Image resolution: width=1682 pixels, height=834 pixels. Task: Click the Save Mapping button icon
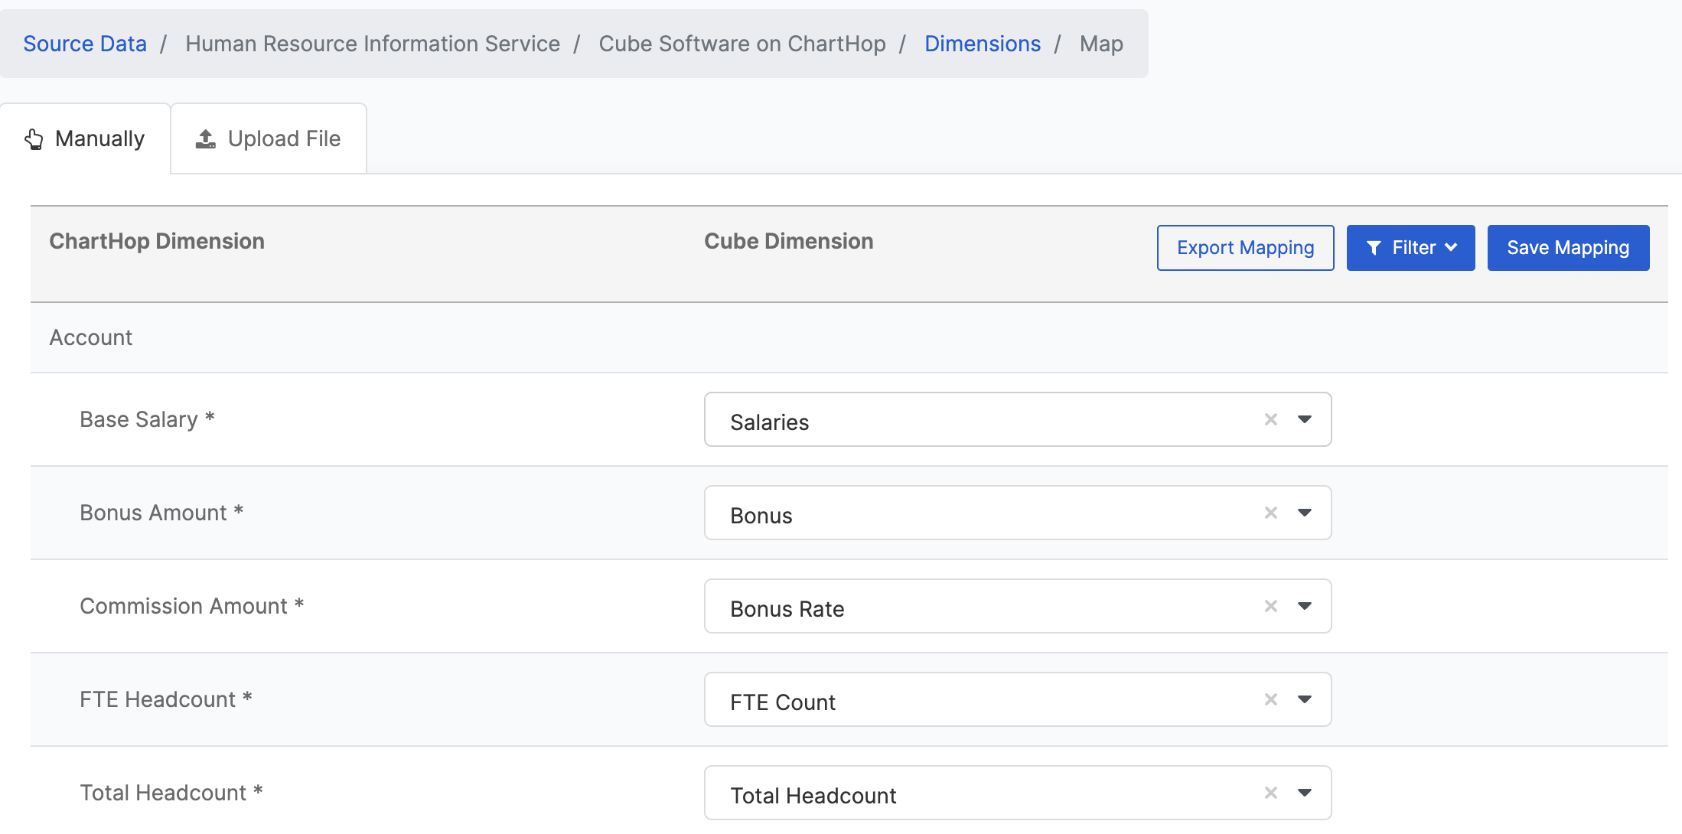pyautogui.click(x=1568, y=248)
